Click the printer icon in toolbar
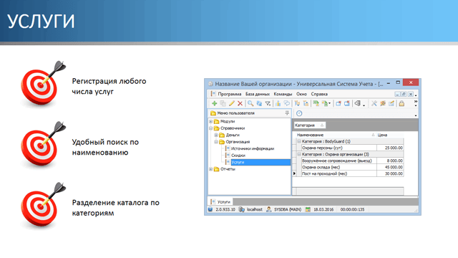Viewport: 458px width, 258px height. [357, 103]
